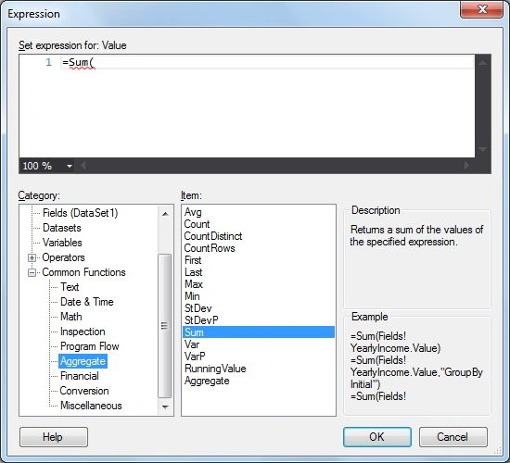Select RunningValue in the Item list
The image size is (510, 463).
[215, 369]
